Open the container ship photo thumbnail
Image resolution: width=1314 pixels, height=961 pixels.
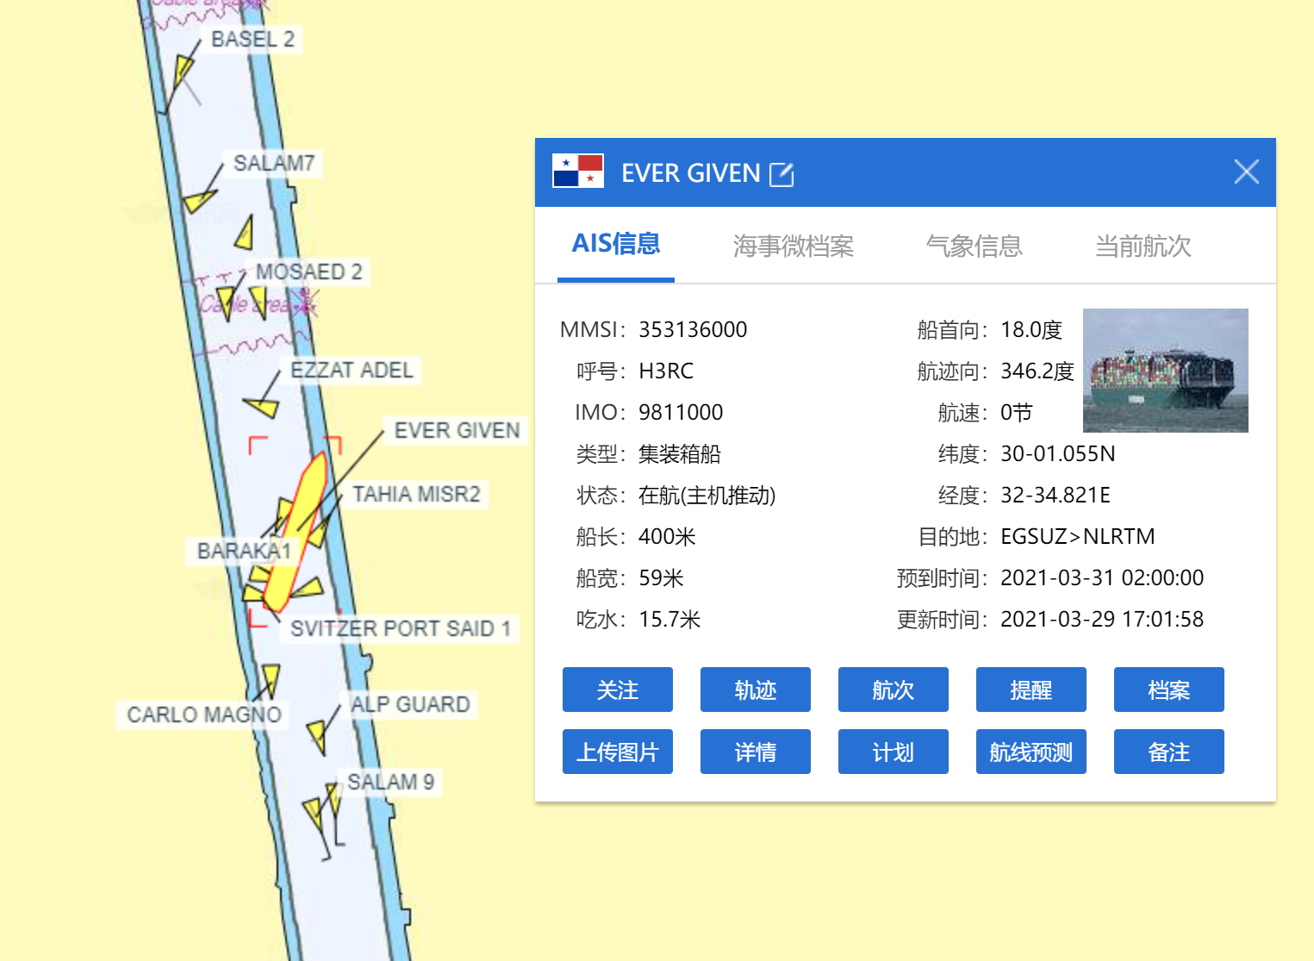(1165, 370)
